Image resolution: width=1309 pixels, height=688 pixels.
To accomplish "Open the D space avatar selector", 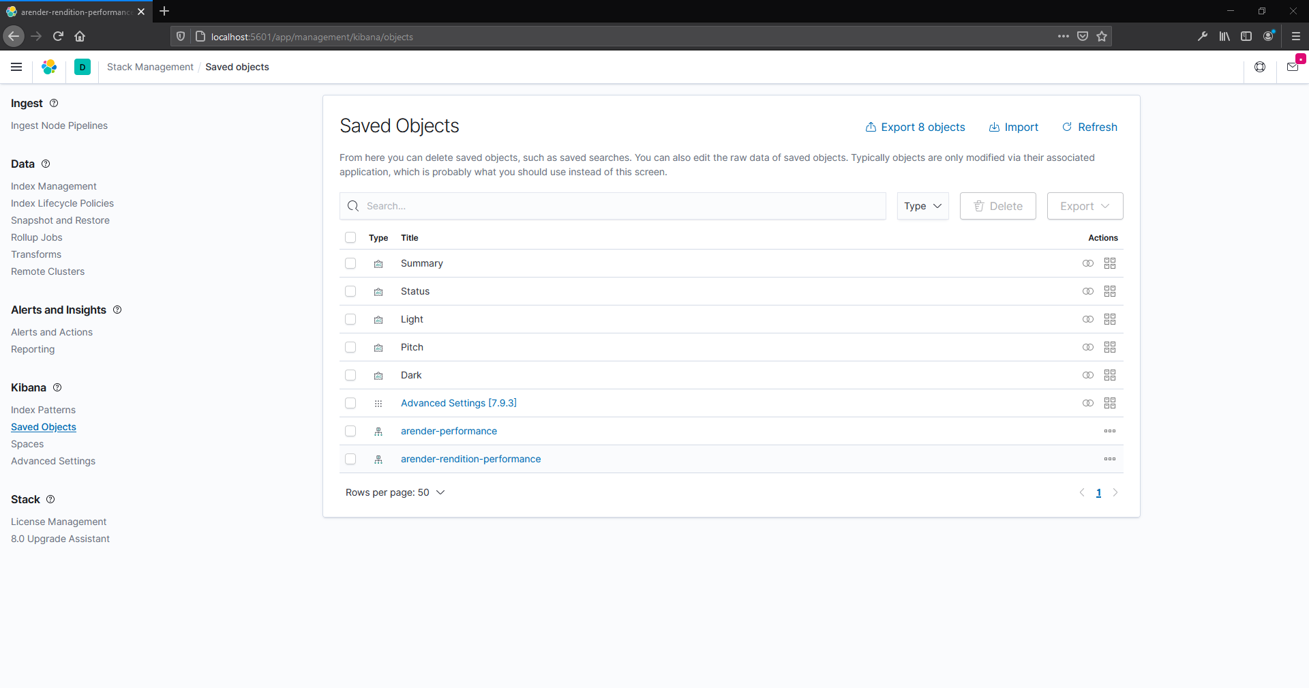I will tap(82, 67).
